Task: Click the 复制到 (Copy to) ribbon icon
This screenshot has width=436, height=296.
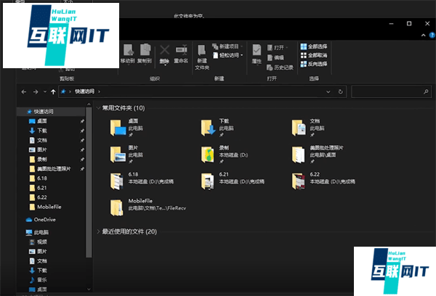Action: pos(145,53)
